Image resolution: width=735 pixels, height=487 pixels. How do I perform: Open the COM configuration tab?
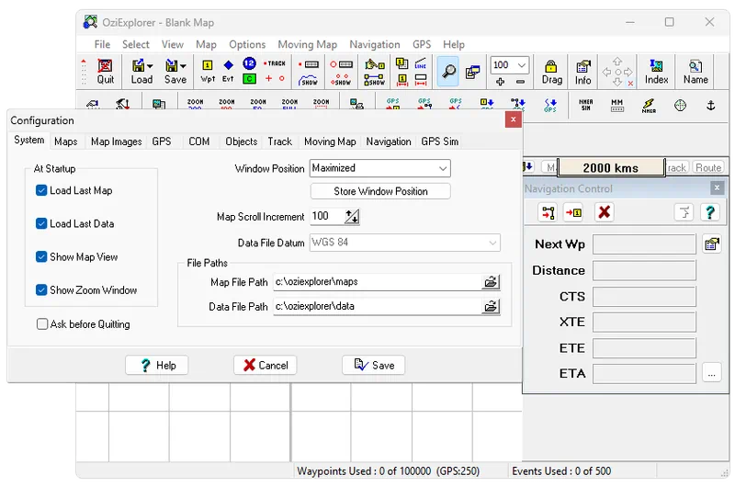(199, 142)
